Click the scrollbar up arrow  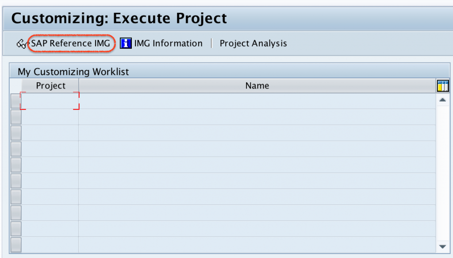pos(442,100)
